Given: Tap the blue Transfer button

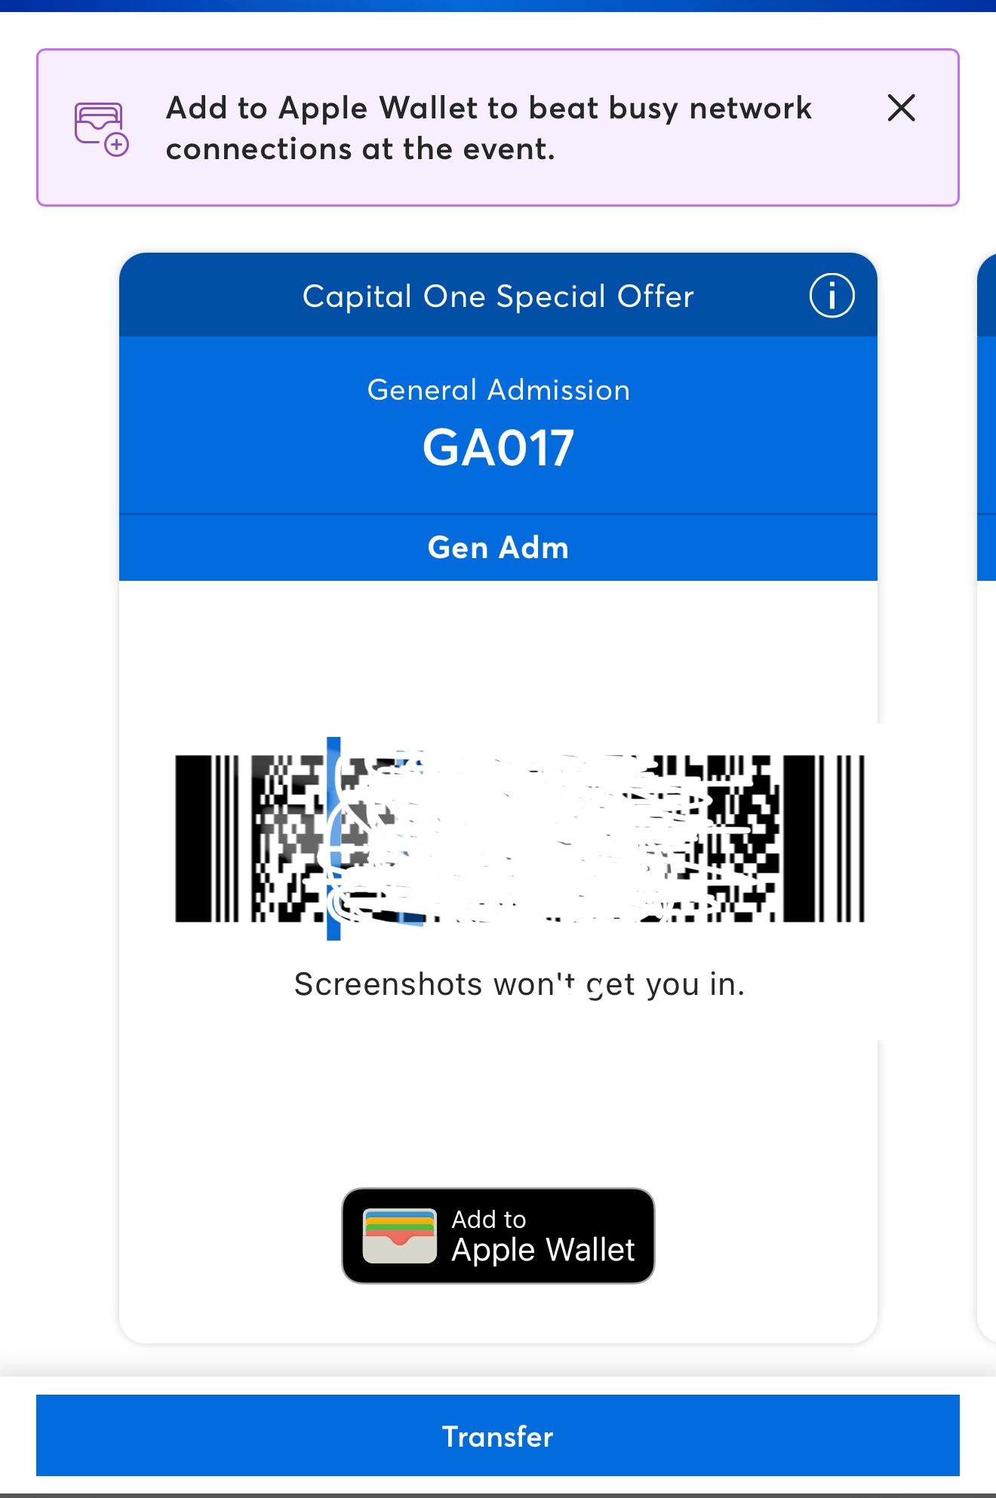Looking at the screenshot, I should [x=498, y=1435].
